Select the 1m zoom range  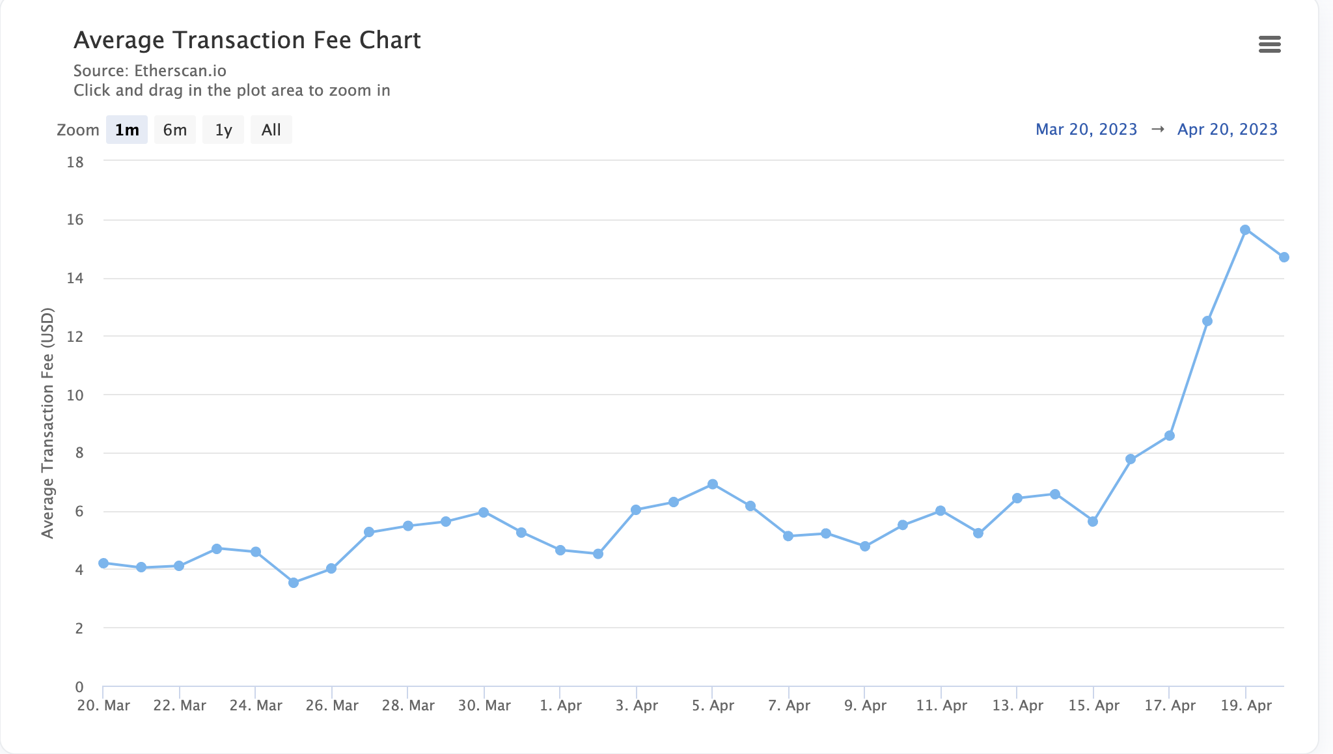click(x=127, y=130)
